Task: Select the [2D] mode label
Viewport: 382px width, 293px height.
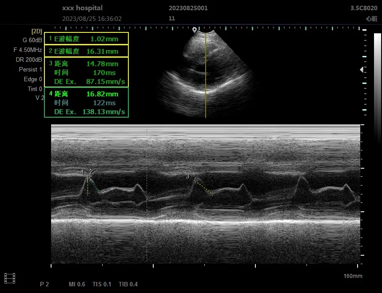Action: click(x=37, y=32)
